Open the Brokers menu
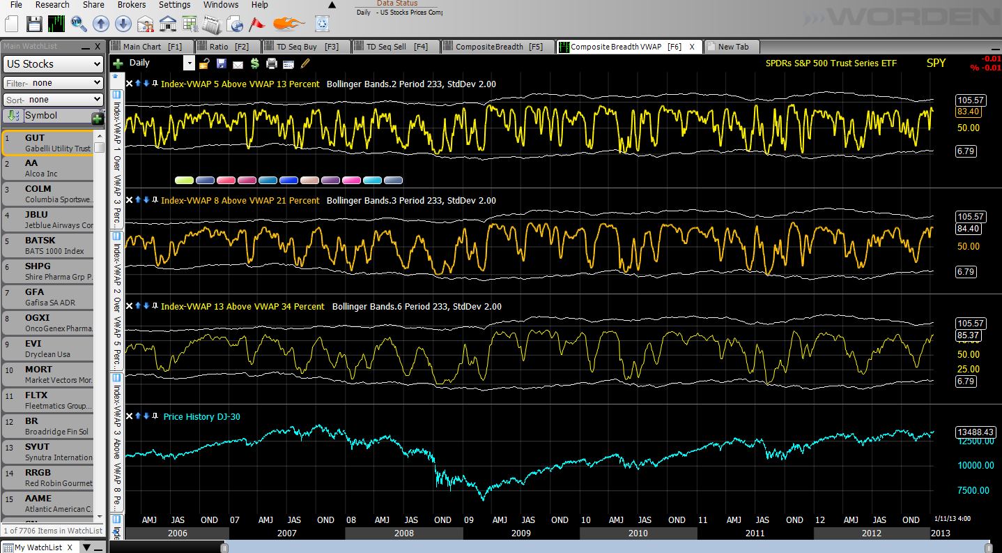Image resolution: width=1002 pixels, height=553 pixels. coord(132,5)
